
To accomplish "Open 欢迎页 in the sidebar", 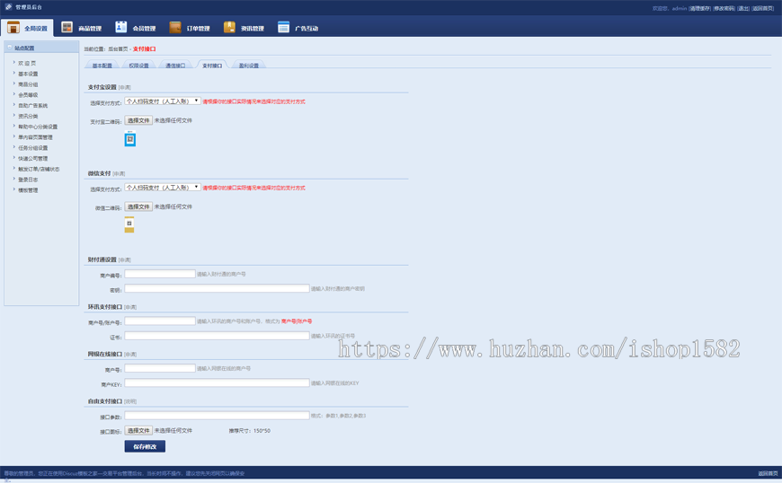I will tap(27, 63).
